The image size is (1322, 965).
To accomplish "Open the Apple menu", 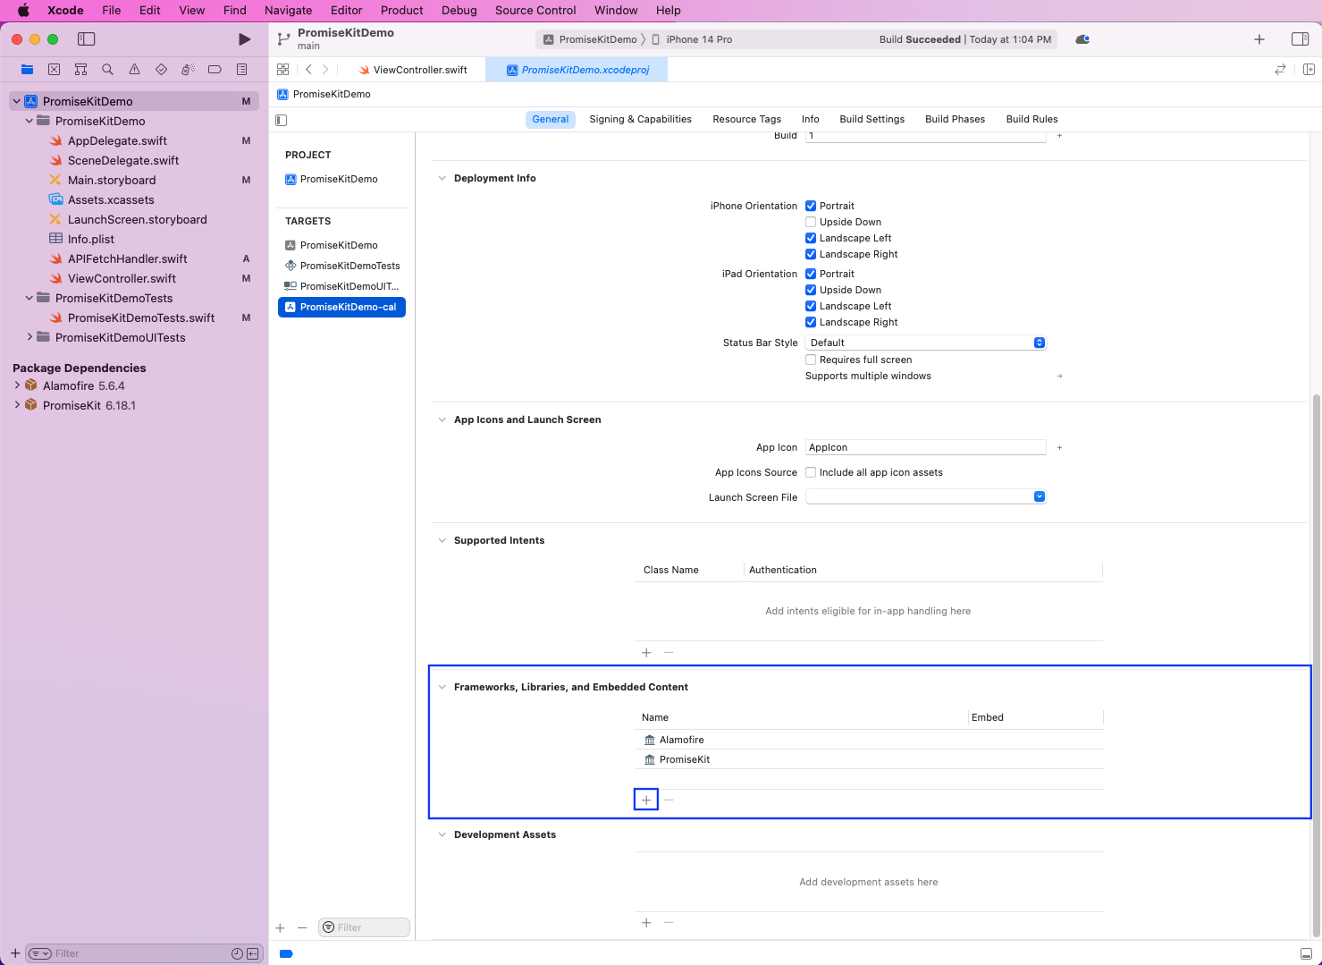I will [23, 11].
